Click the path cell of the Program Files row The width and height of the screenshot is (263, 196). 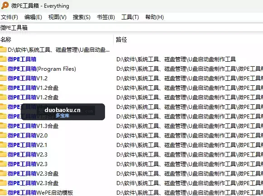[x=190, y=69]
